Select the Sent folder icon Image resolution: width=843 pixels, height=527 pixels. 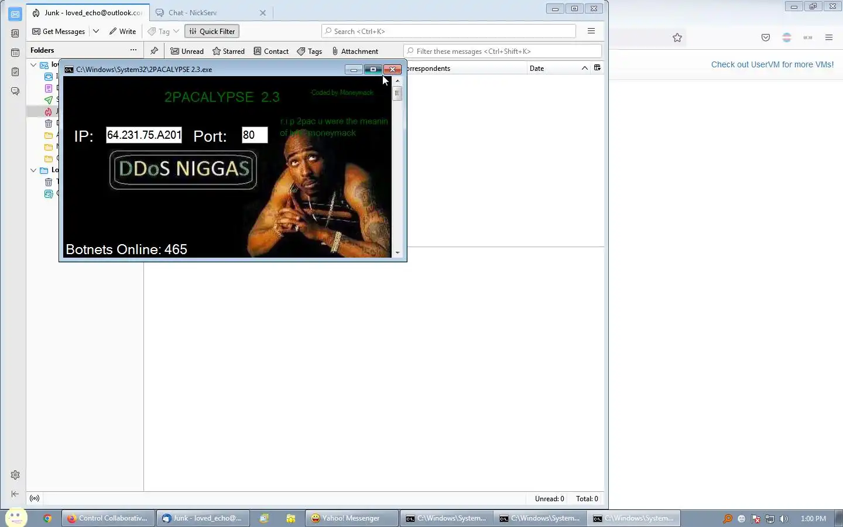[x=49, y=100]
